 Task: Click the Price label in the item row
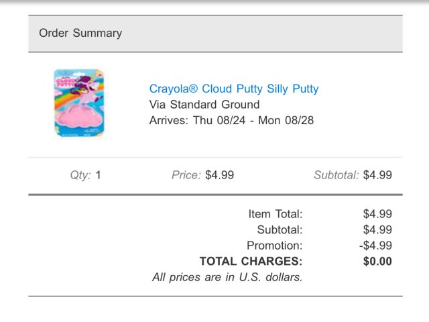[x=186, y=175]
